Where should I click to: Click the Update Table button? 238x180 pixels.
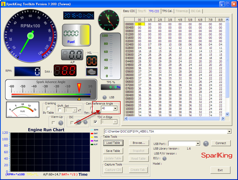click(113, 158)
